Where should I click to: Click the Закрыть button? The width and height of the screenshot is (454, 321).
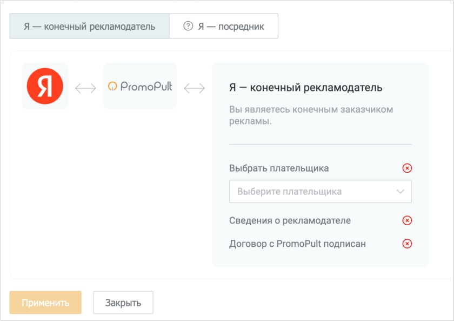coord(123,303)
